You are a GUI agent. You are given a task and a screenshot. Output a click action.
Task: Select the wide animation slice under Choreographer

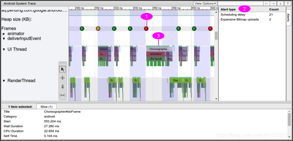point(156,54)
